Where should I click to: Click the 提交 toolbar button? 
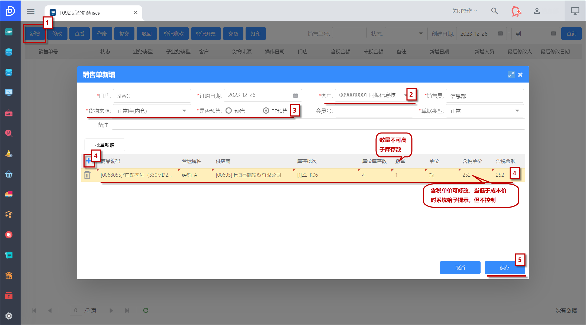[124, 34]
